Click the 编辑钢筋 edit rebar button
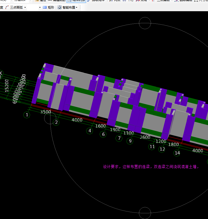Viewport: 208px width, 219px height. [57, 1]
